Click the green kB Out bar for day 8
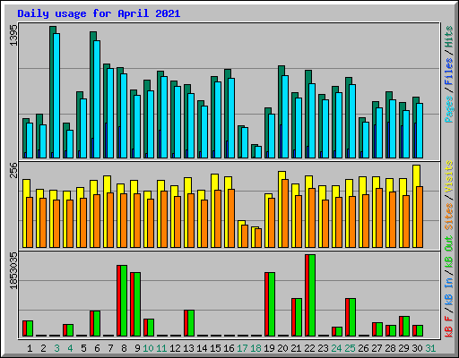 click(124, 301)
